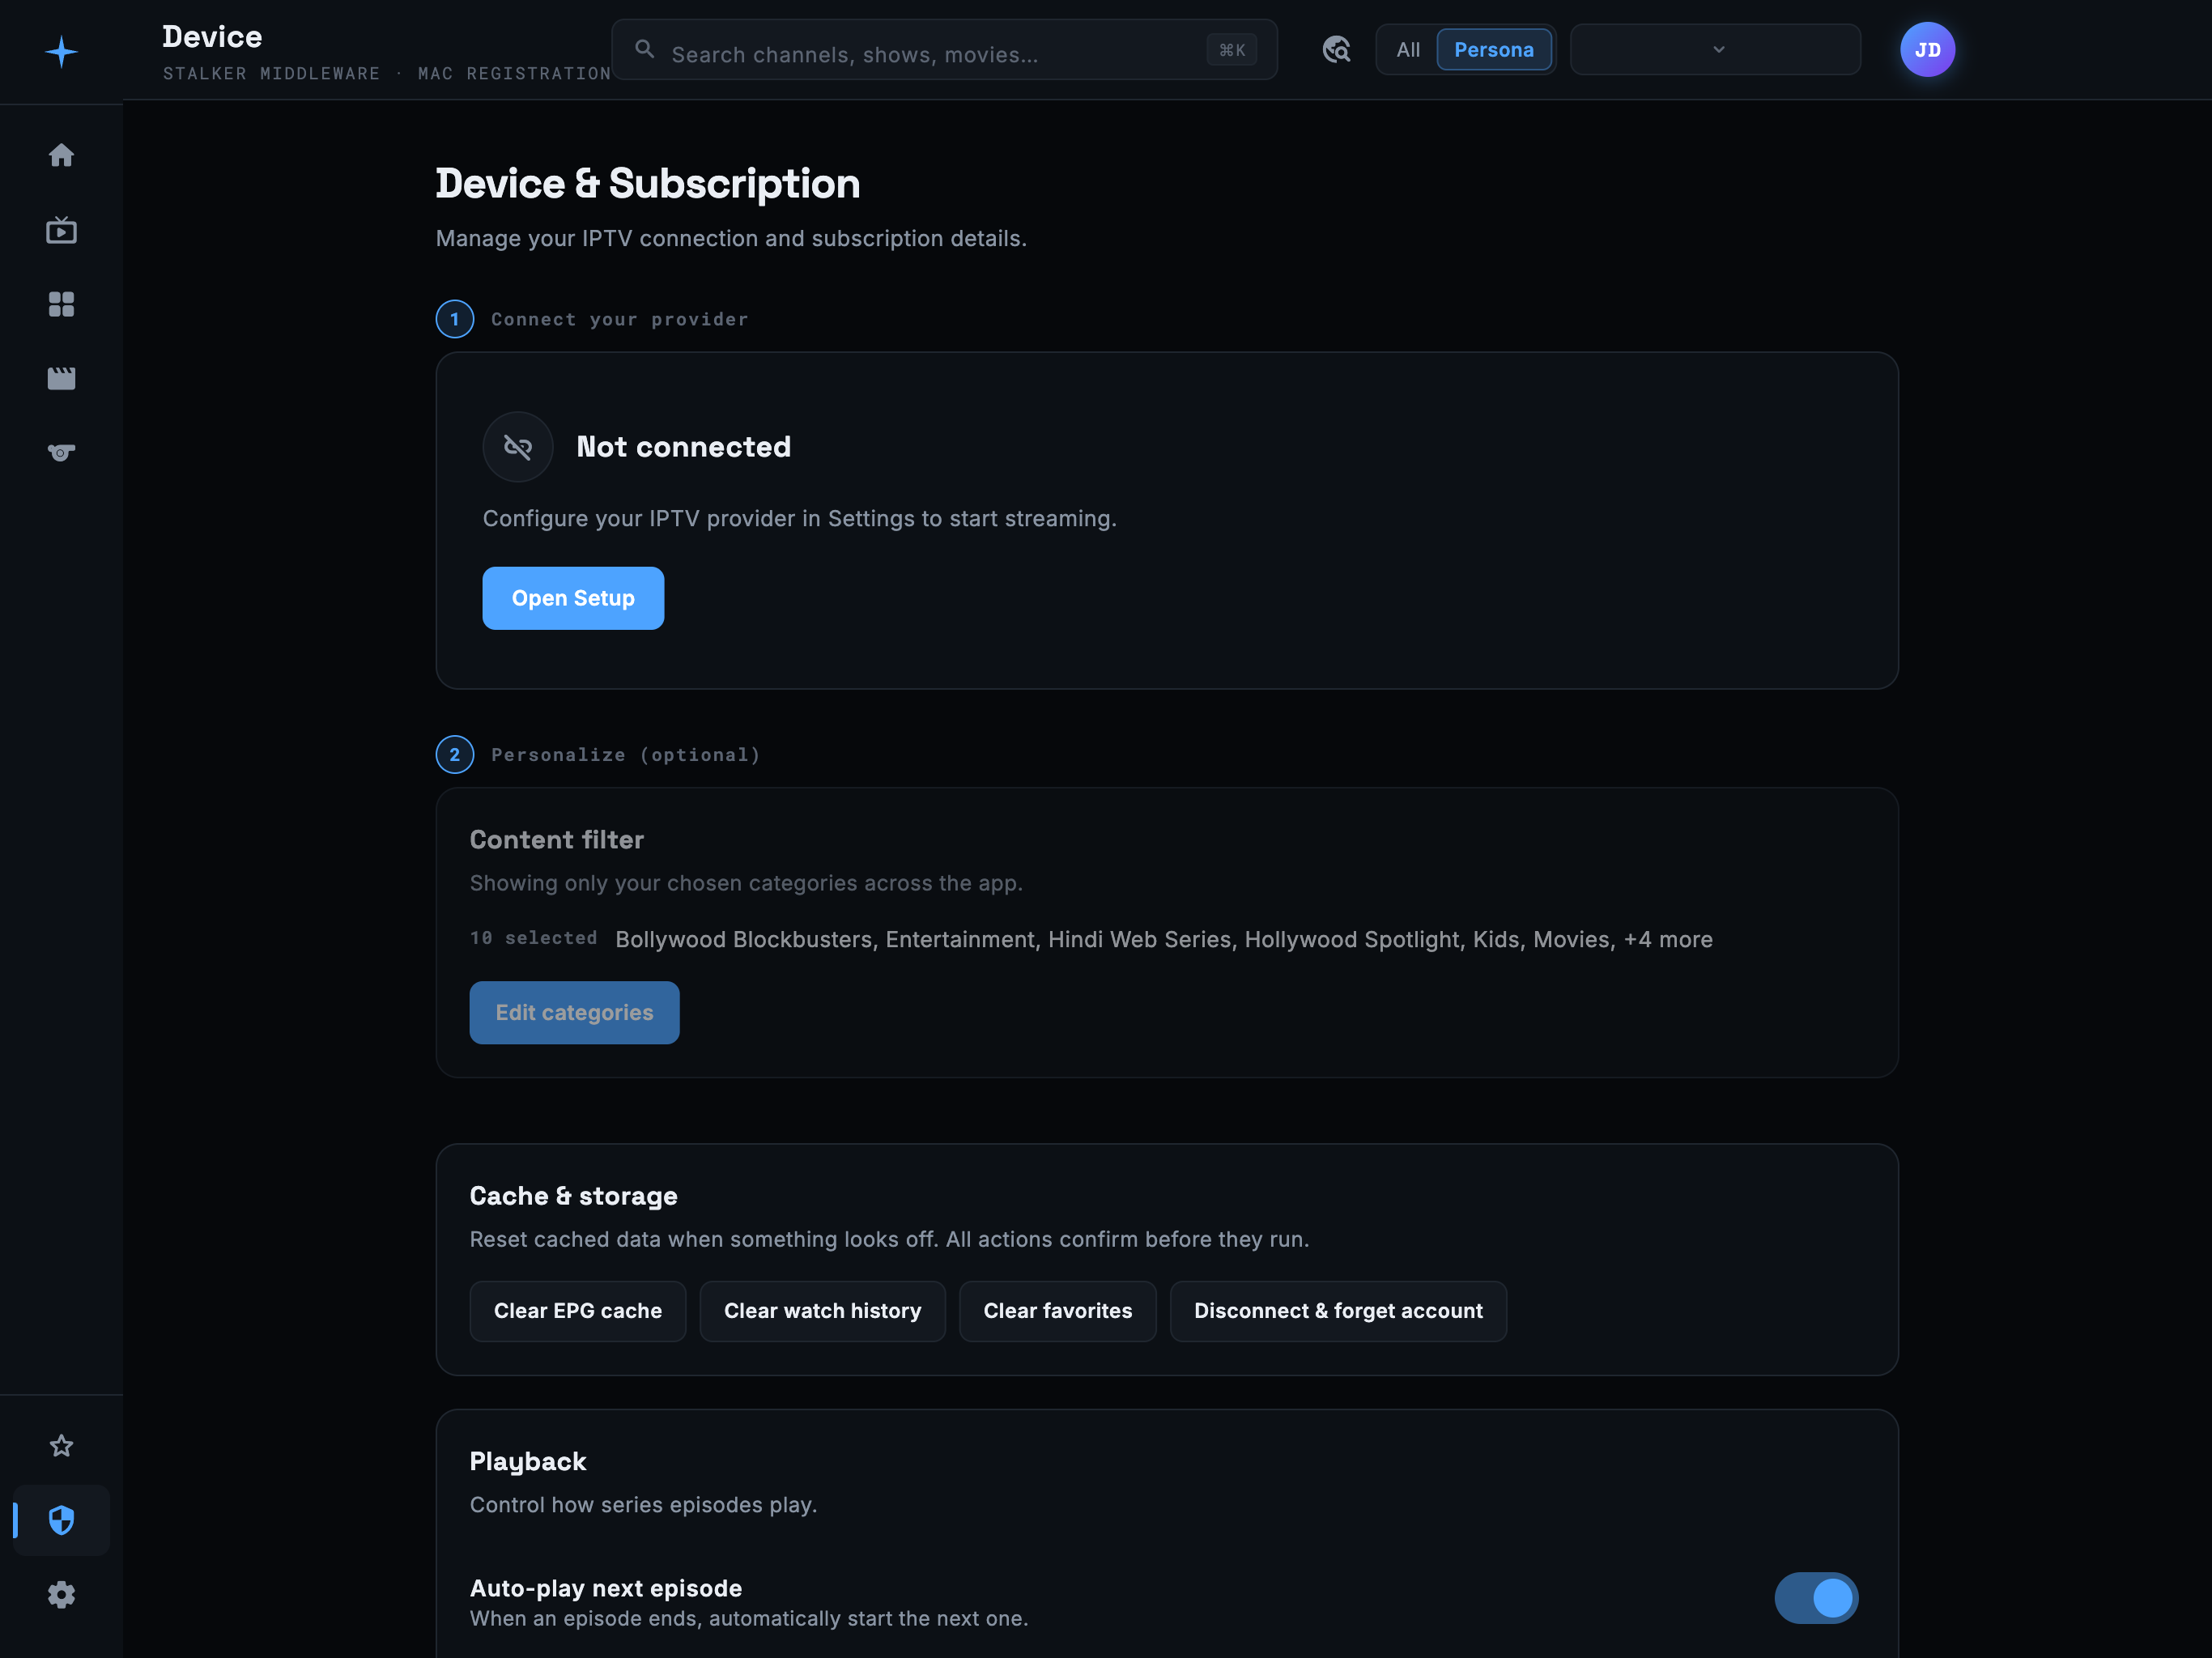The image size is (2212, 1658).
Task: Focus the search channels input field
Action: (x=944, y=49)
